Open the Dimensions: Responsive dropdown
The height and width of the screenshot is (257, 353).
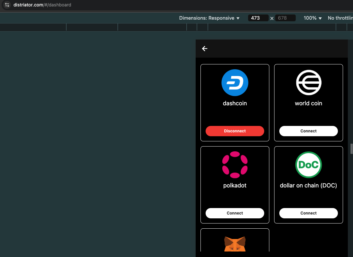coord(209,18)
